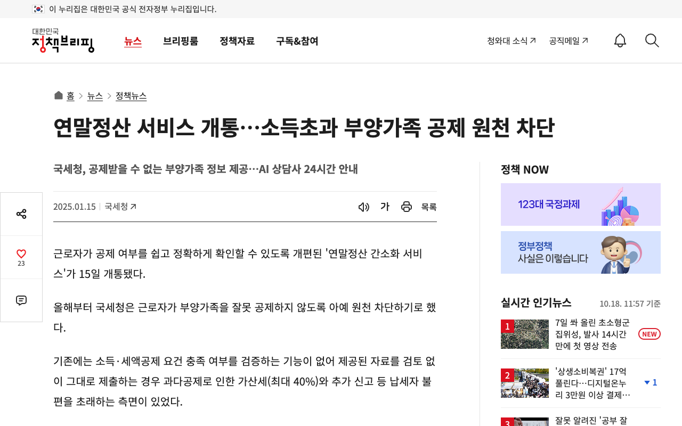Open the 뉴스 menu

click(x=133, y=41)
